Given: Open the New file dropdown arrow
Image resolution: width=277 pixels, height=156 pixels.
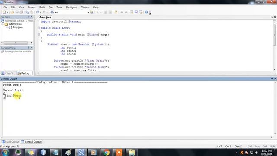Looking at the screenshot, I should (x=8, y=12).
